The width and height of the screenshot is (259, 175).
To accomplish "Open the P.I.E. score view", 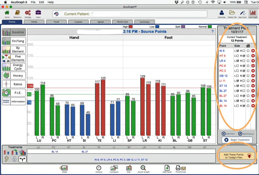I will 14,93.
